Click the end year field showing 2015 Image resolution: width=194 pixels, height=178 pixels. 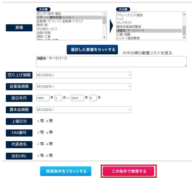[77, 98]
